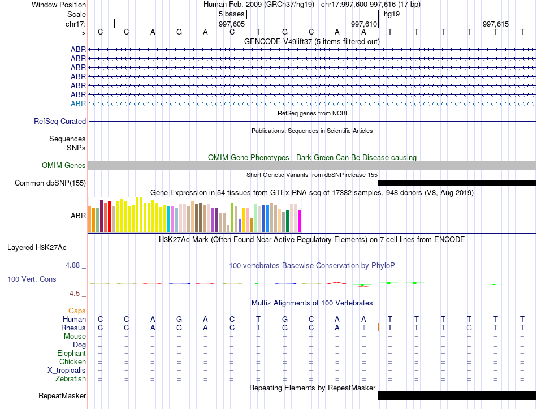Click the 100 Vert. Cons label

coord(32,279)
